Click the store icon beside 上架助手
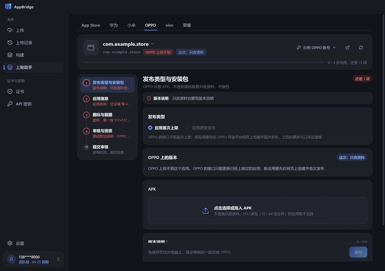Viewport: 385px width, 271px height. 10,67
